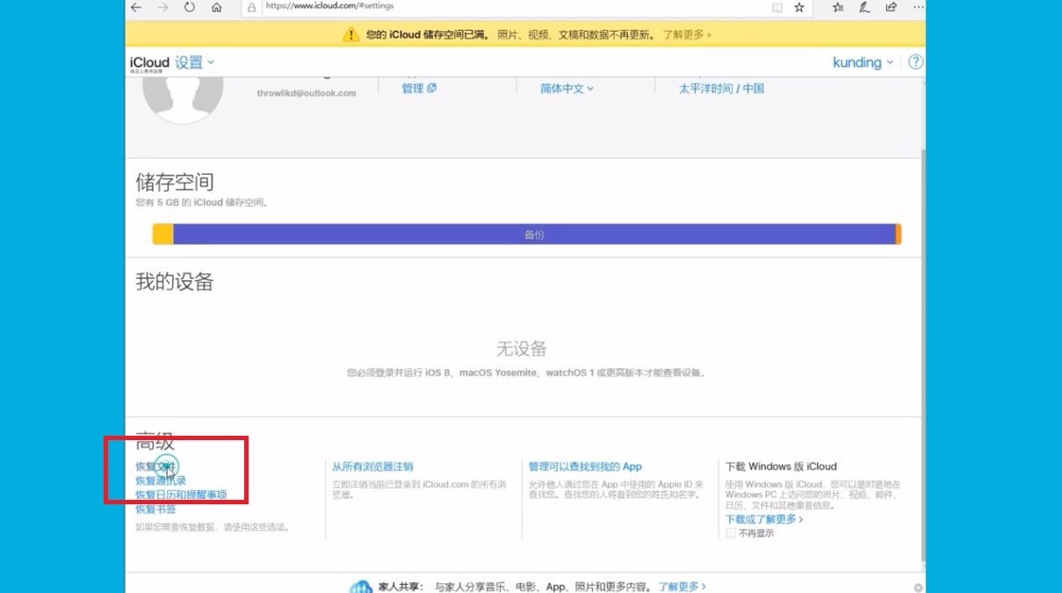Click 从所有浏览器注销 link
Screen dimensions: 1062x593
tap(372, 466)
